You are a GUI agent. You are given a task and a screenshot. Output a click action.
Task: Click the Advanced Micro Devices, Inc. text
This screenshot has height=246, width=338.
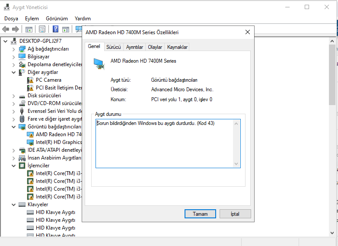tap(182, 89)
